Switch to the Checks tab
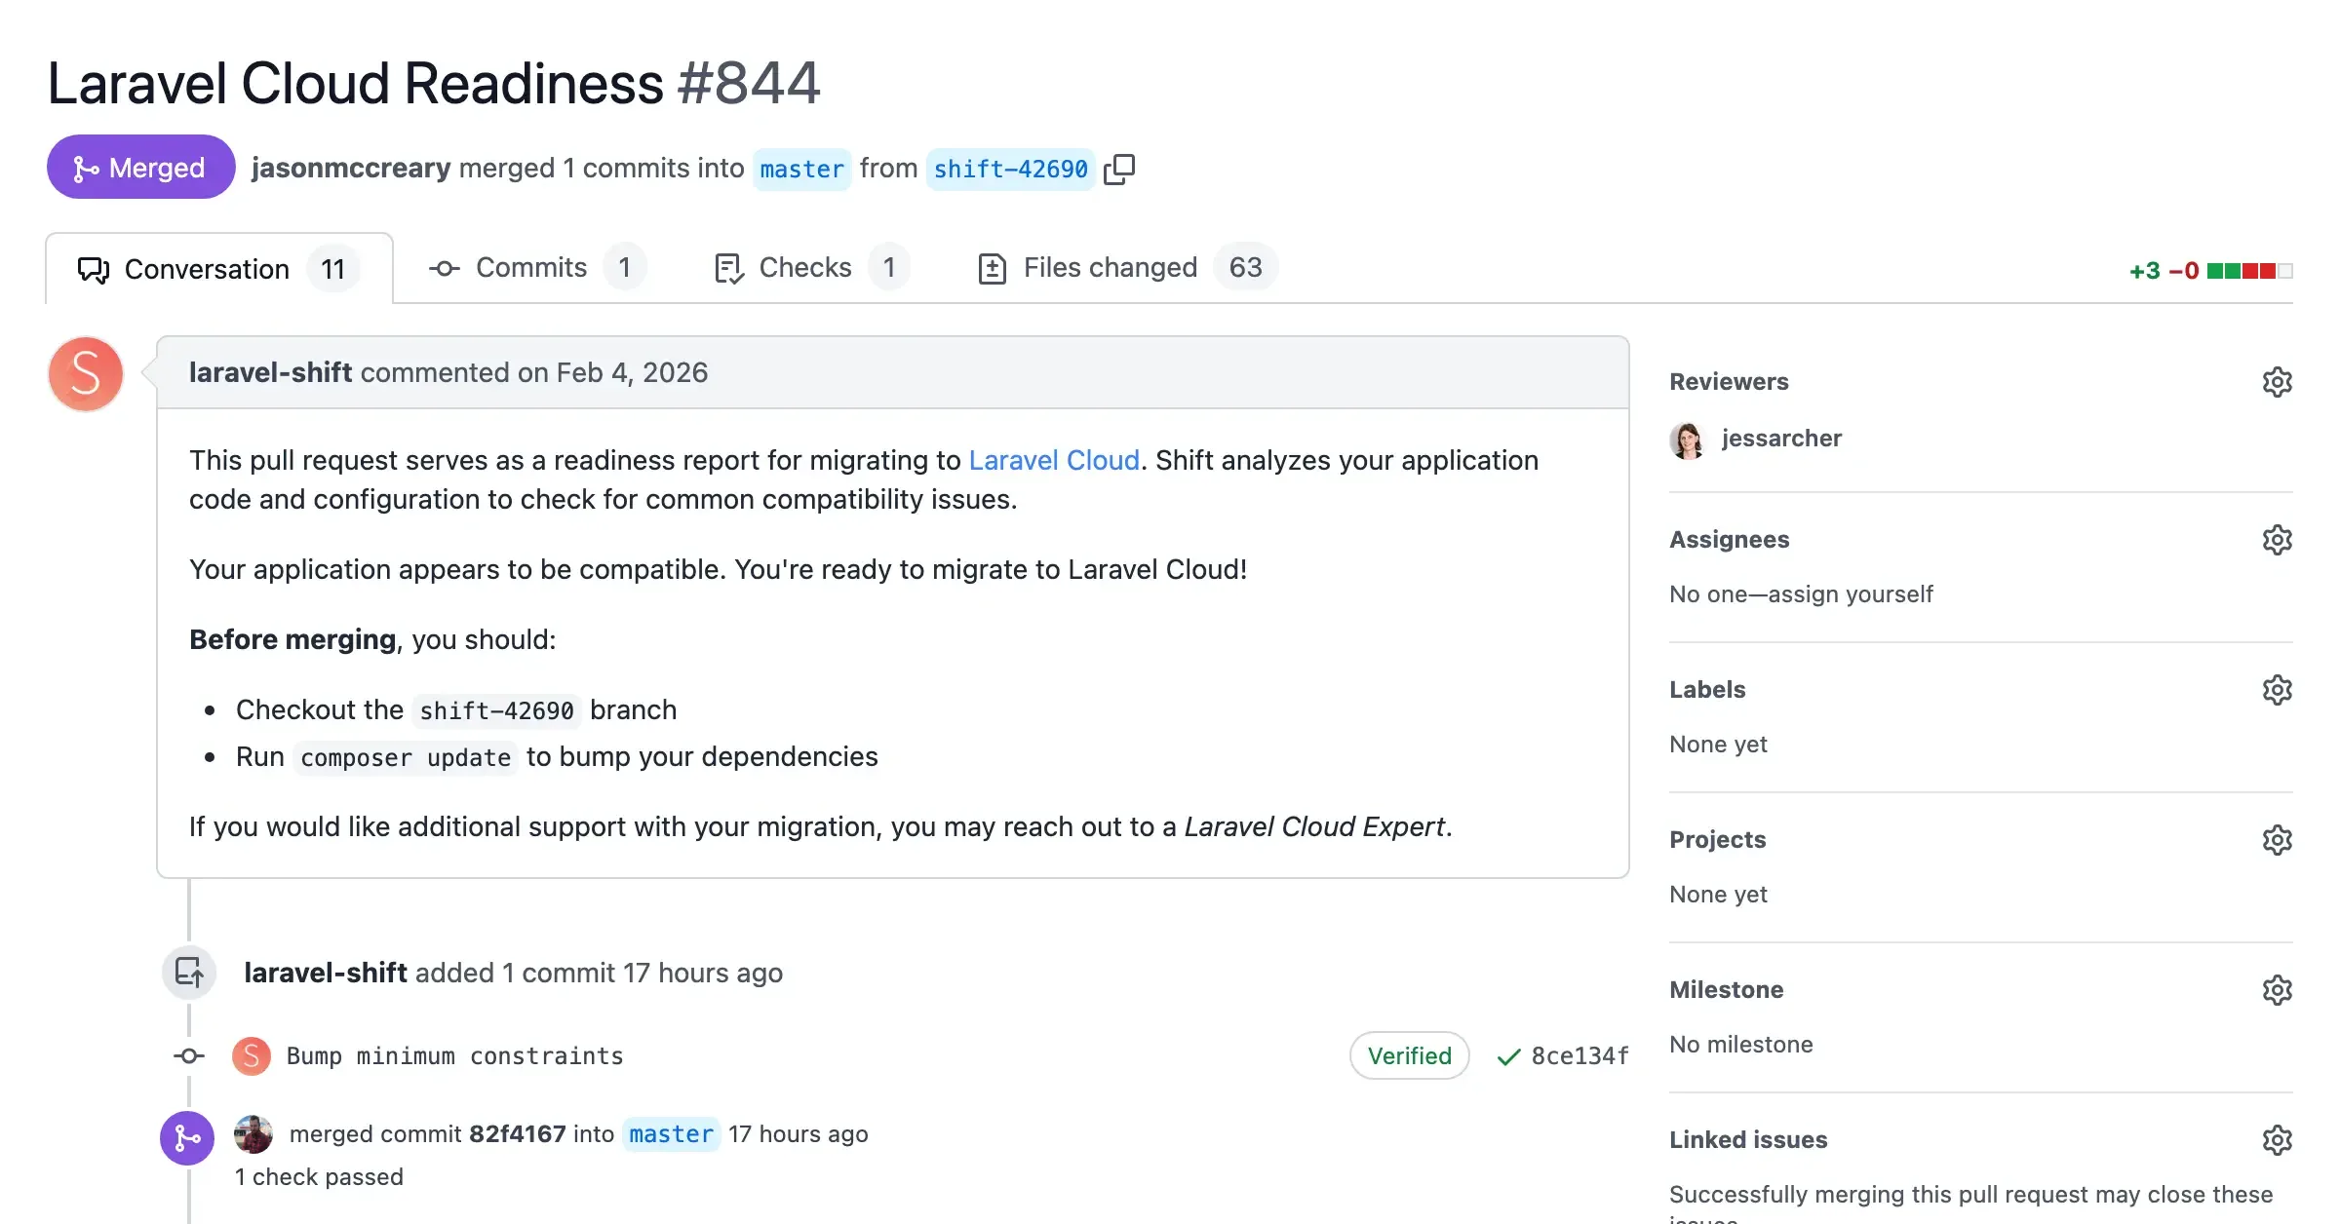 (803, 267)
